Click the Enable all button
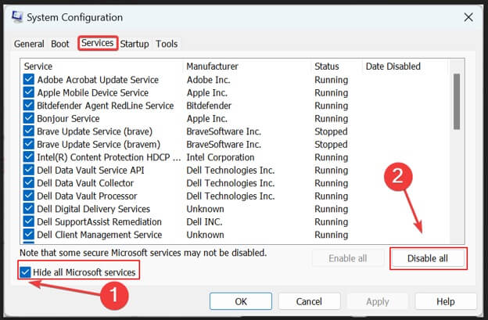This screenshot has width=488, height=320. pos(348,258)
